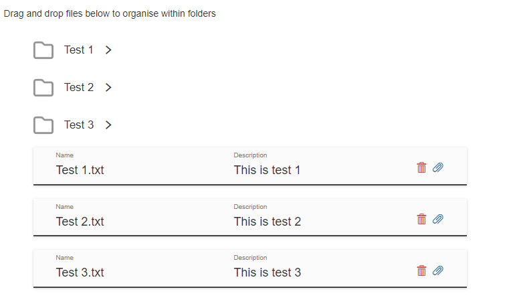Screen dimensions: 519x304
Task: Click the Test 2 folder icon
Action: click(x=43, y=88)
